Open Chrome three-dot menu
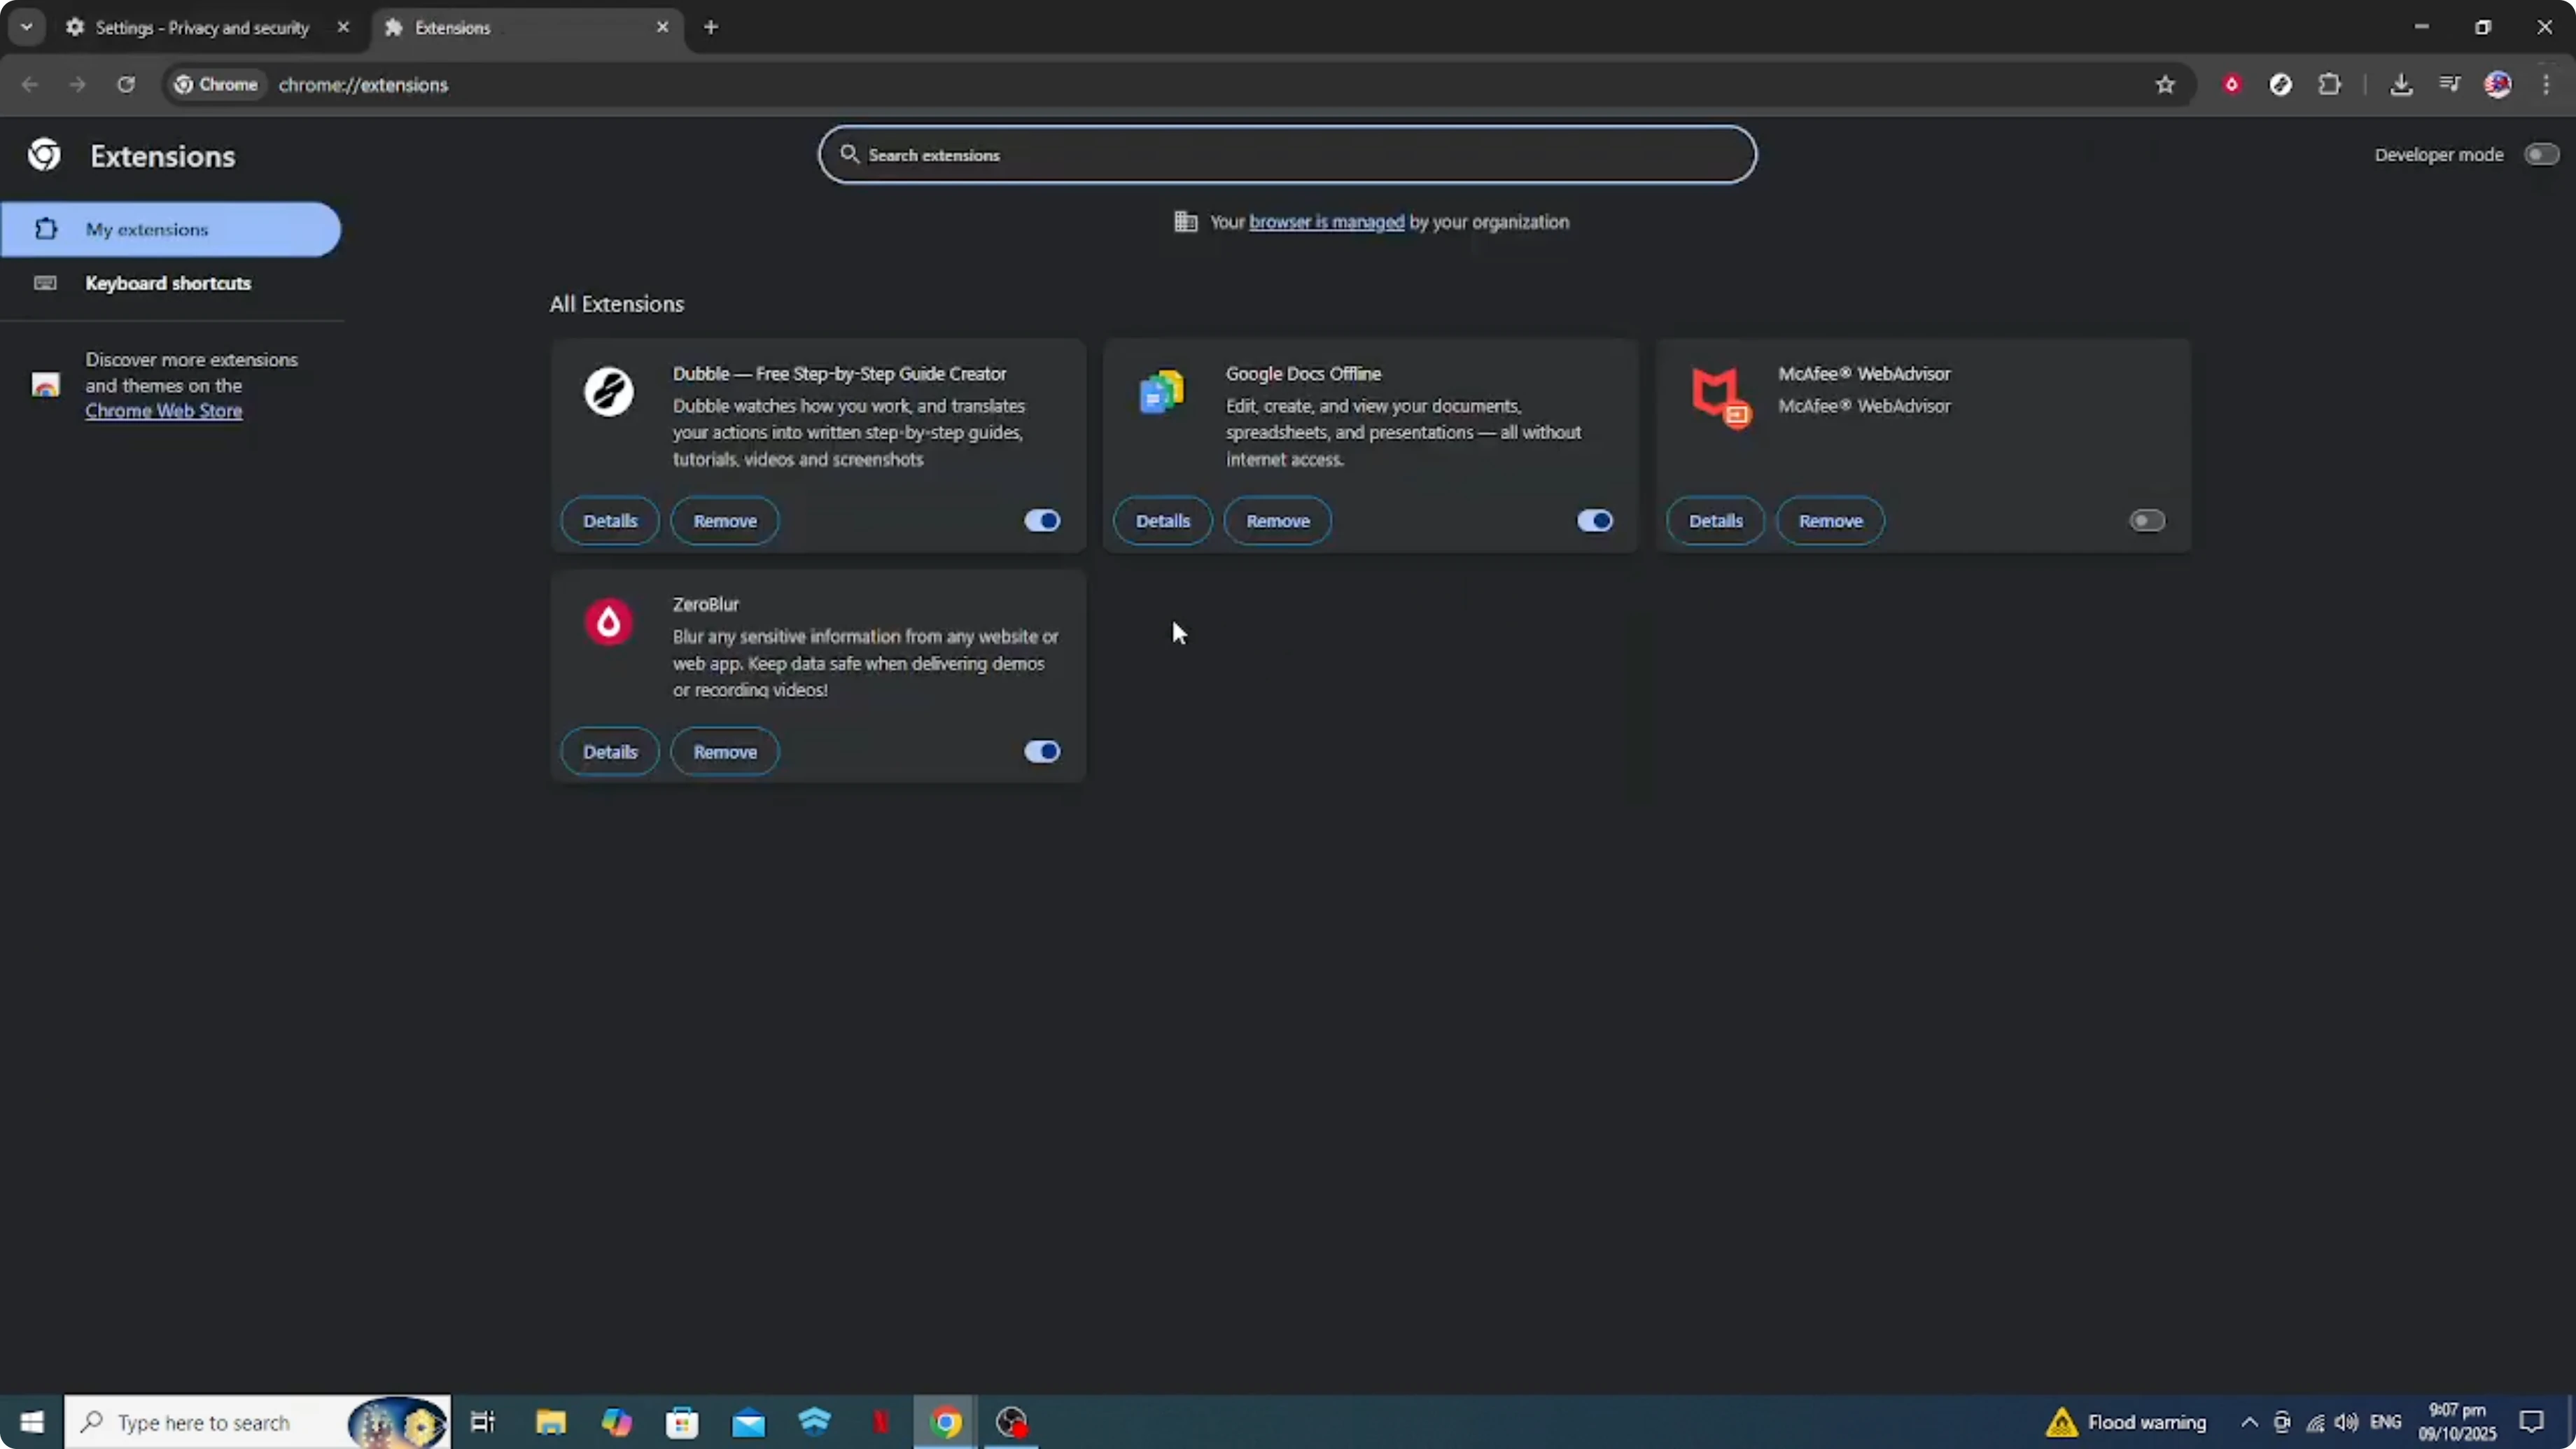This screenshot has height=1449, width=2576. click(x=2546, y=85)
